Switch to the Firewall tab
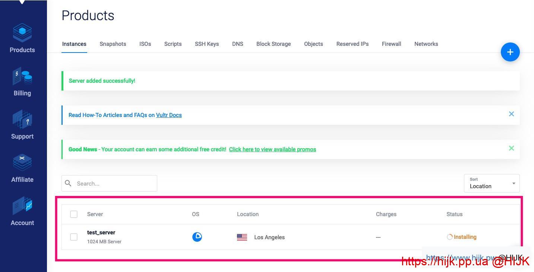 (391, 44)
